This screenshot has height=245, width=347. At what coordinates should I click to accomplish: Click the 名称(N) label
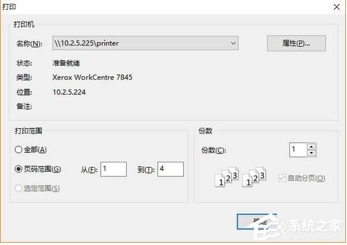coord(29,43)
